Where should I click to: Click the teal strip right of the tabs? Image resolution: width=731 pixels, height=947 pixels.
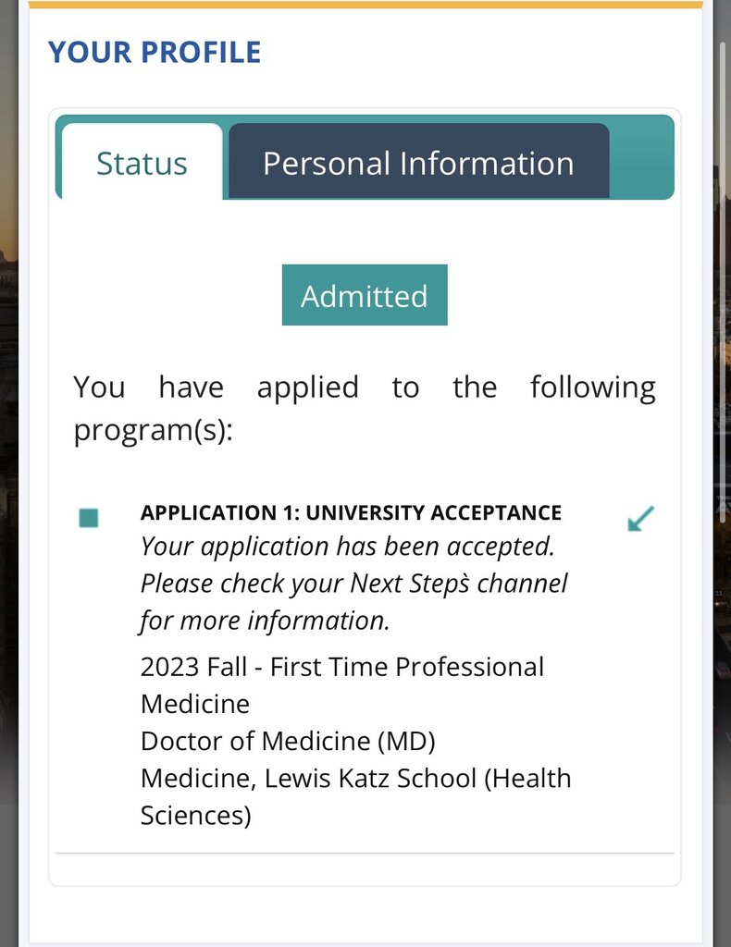coord(641,157)
